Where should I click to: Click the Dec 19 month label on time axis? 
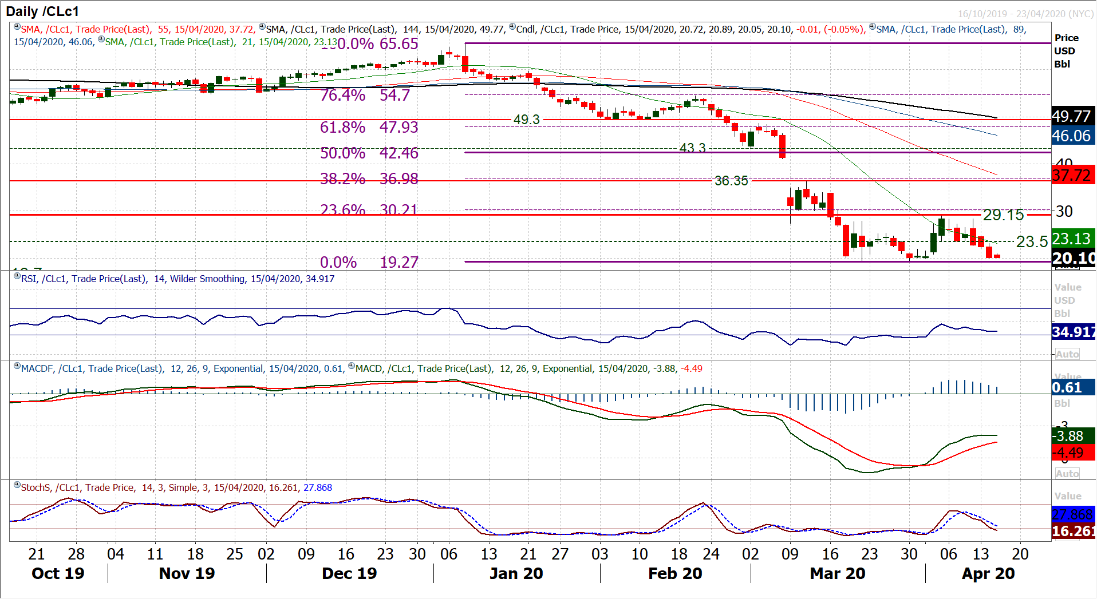tap(349, 573)
